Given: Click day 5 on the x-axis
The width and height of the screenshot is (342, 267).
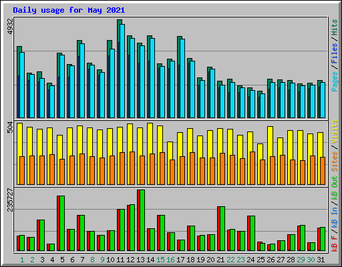Looking at the screenshot, I should 62,260.
